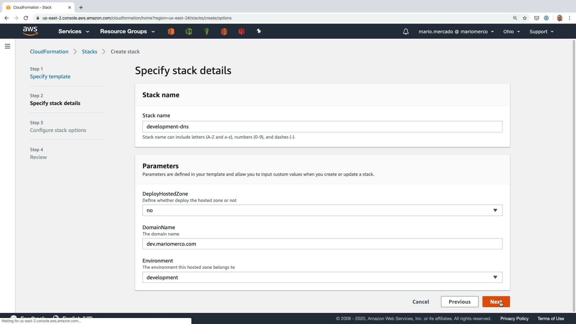The width and height of the screenshot is (576, 324).
Task: Click the pushpin shortcut icon
Action: click(x=259, y=31)
